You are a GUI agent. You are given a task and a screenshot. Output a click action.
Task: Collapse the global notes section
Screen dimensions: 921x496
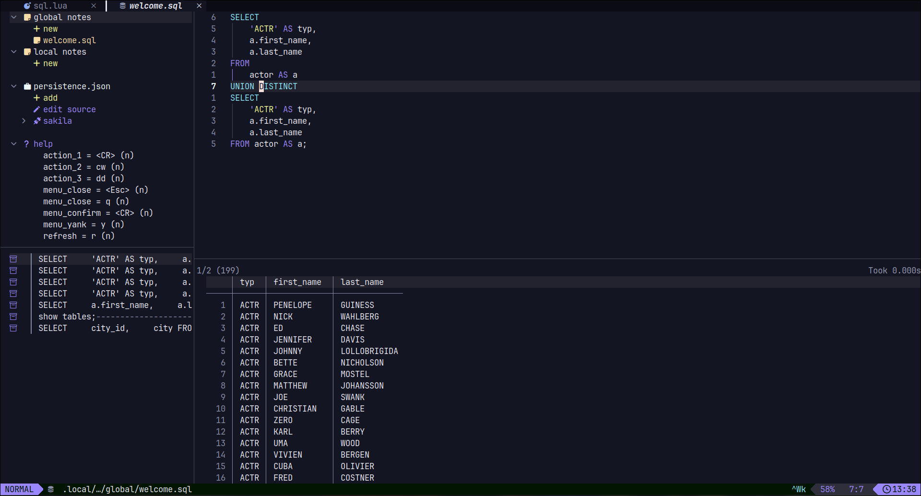point(13,17)
